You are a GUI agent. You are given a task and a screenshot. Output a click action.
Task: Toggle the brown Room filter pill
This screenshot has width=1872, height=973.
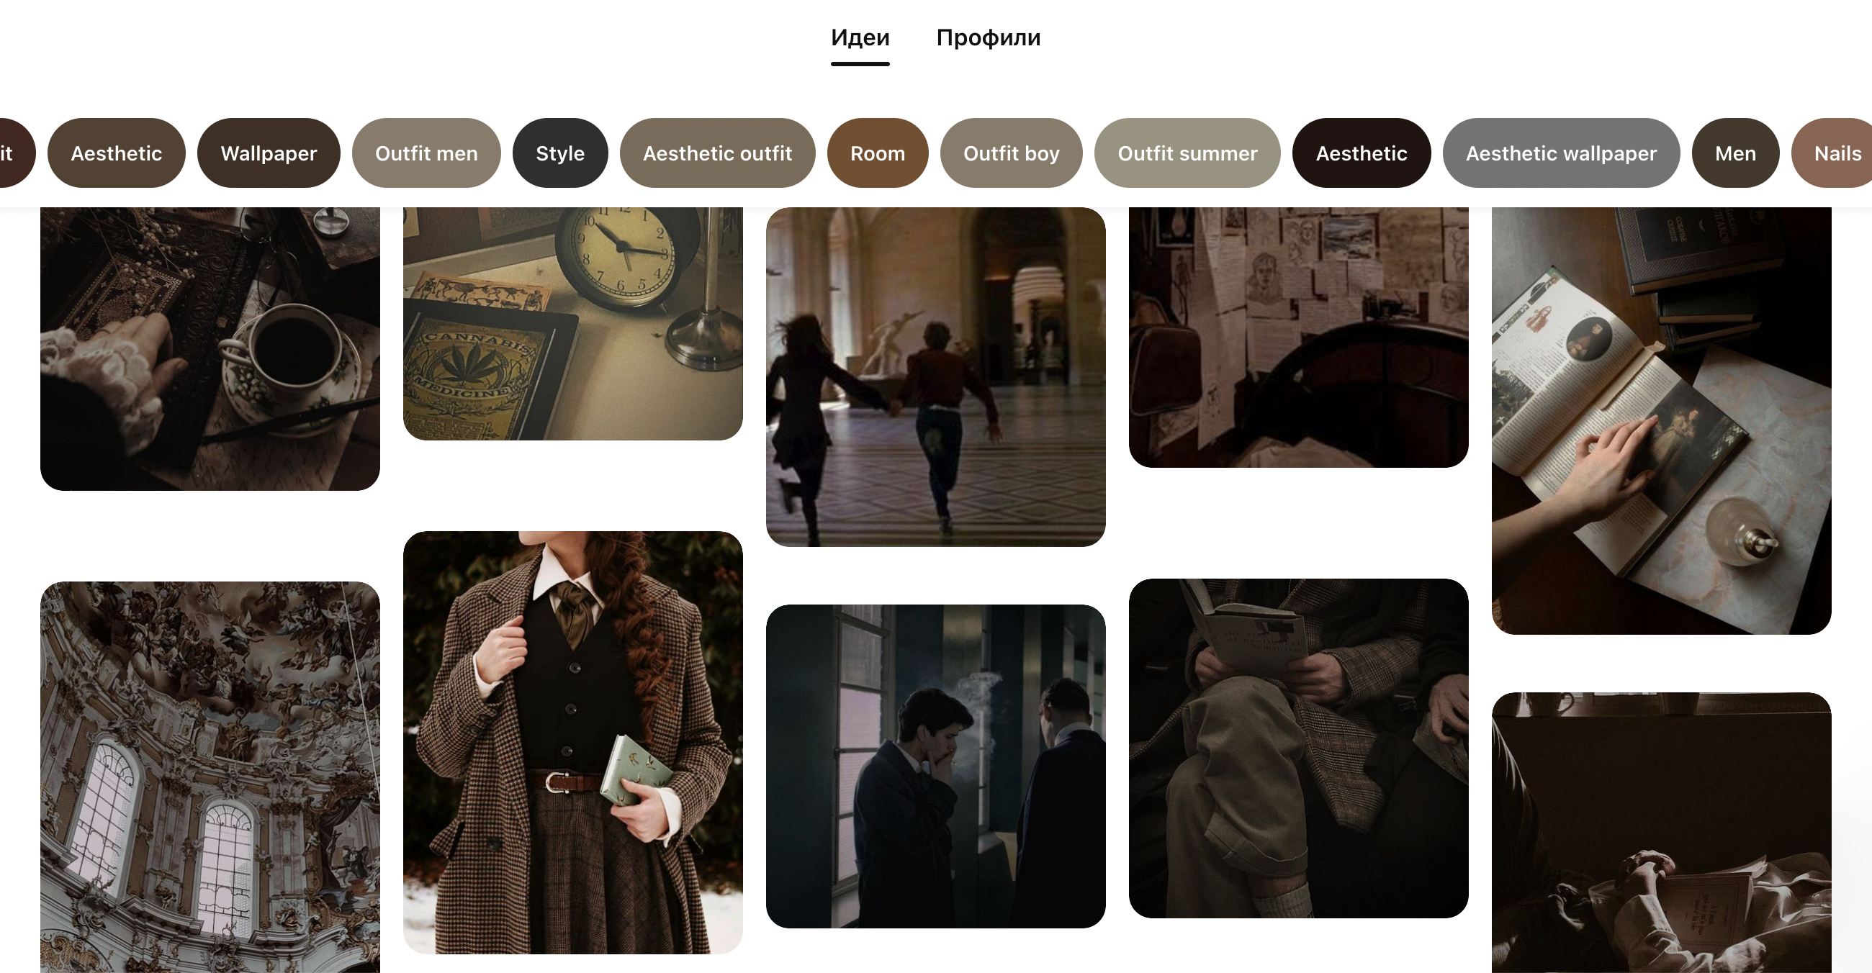tap(878, 153)
